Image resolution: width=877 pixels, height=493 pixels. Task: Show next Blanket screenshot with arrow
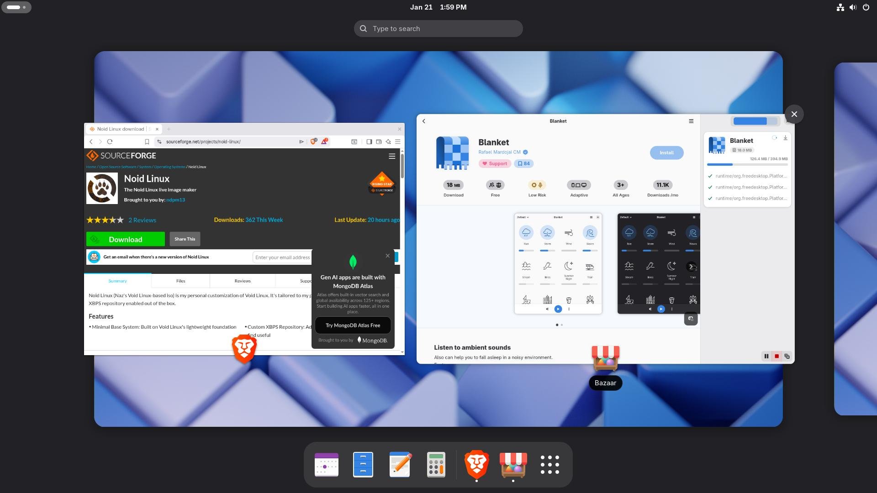click(692, 267)
